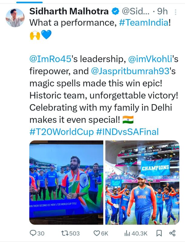Open the #TeamIndia hashtag
This screenshot has height=242, width=185.
tap(144, 23)
